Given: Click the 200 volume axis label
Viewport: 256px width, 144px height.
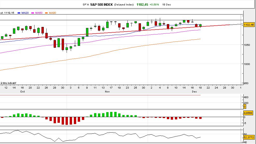Looking at the screenshot, I should [246, 103].
